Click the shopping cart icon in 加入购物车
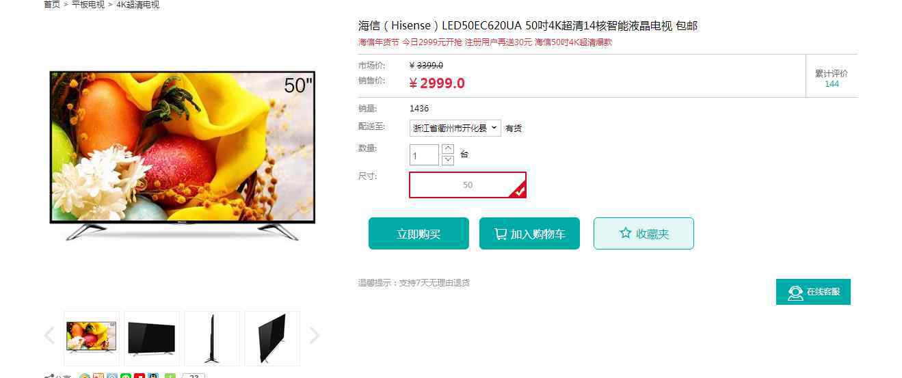Image resolution: width=902 pixels, height=378 pixels. pyautogui.click(x=501, y=234)
